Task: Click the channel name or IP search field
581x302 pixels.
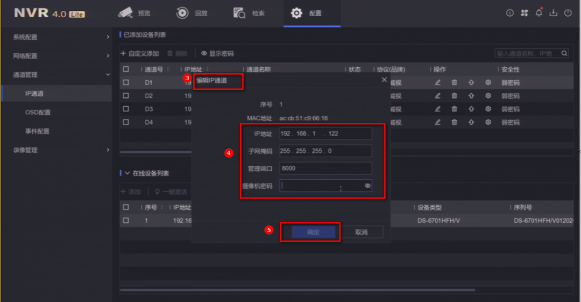Action: [x=527, y=53]
